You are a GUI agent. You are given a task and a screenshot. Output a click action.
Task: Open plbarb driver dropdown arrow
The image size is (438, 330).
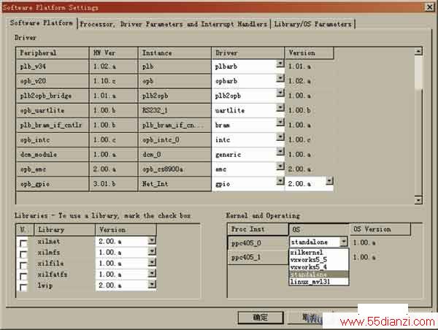[280, 64]
